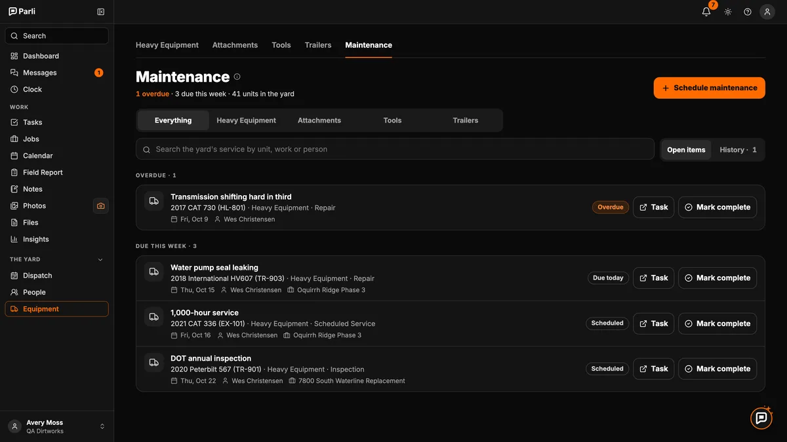Select Equipment in the sidebar
The height and width of the screenshot is (442, 787).
[57, 309]
